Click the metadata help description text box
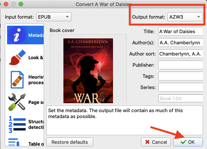 (x=125, y=120)
